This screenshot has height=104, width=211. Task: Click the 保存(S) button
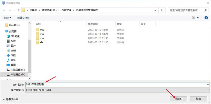click(178, 99)
